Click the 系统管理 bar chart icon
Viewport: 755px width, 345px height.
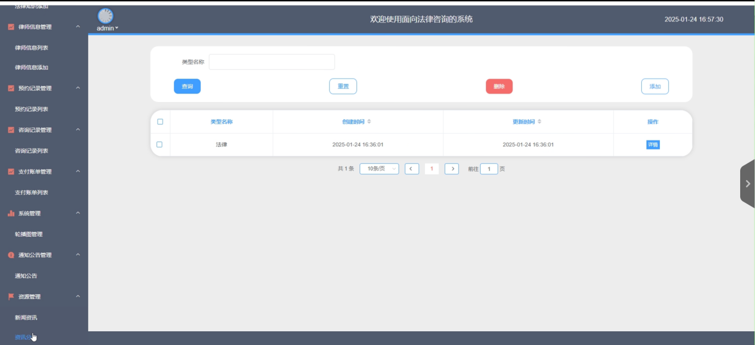tap(11, 213)
